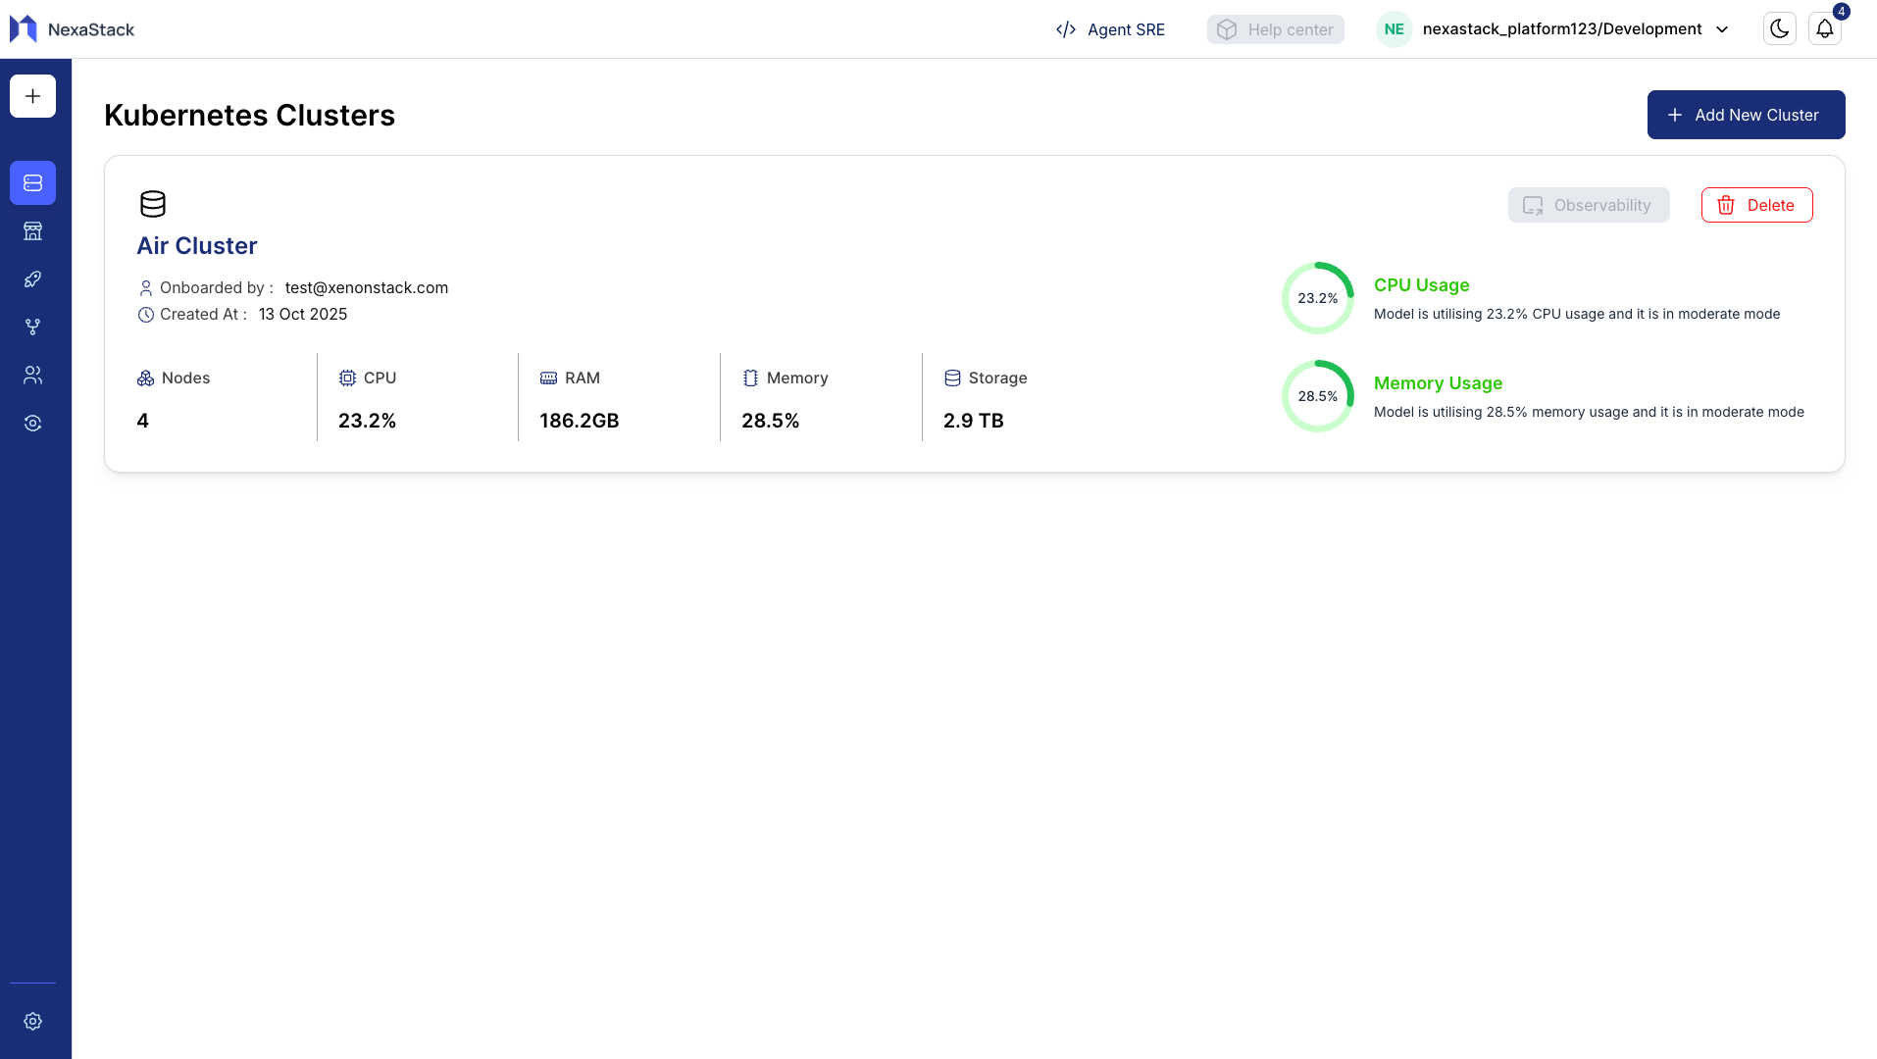Open the clusters server icon in sidebar

(x=32, y=183)
